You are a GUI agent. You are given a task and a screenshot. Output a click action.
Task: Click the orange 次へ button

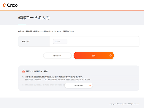tap(94, 56)
